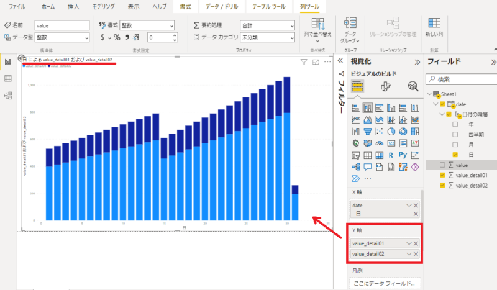The image size is (497, 290).
Task: Uncheck the 日 hierarchy checkbox
Action: [x=455, y=155]
